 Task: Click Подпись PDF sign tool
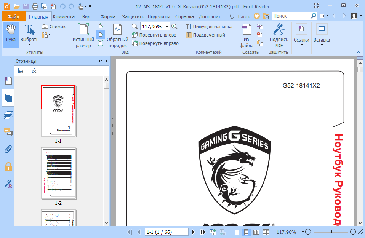pyautogui.click(x=279, y=36)
